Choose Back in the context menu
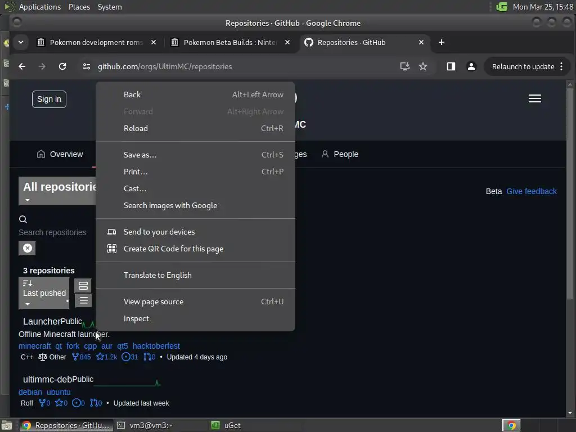The image size is (576, 432). click(x=195, y=94)
